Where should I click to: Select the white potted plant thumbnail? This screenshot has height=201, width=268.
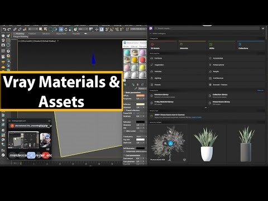pos(207,144)
